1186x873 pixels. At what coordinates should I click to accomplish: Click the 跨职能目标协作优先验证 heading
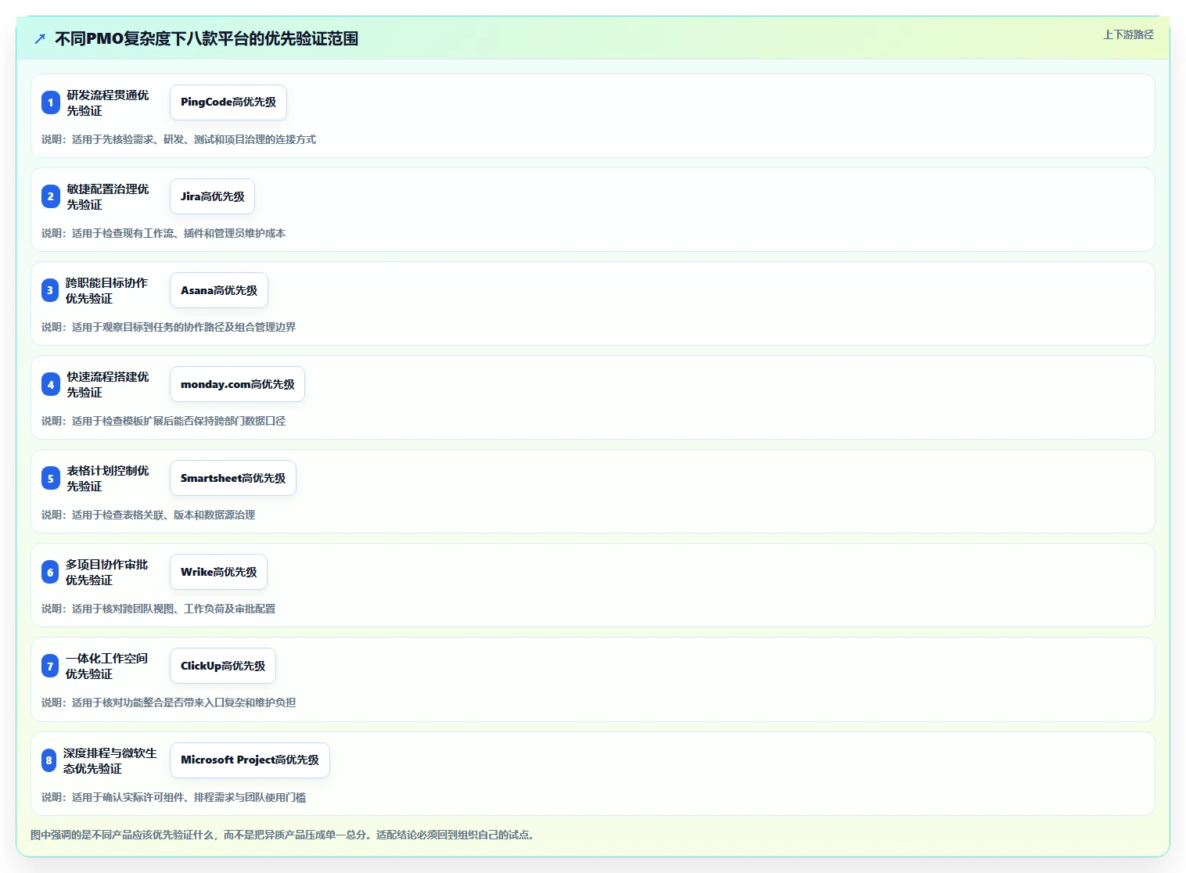[106, 290]
